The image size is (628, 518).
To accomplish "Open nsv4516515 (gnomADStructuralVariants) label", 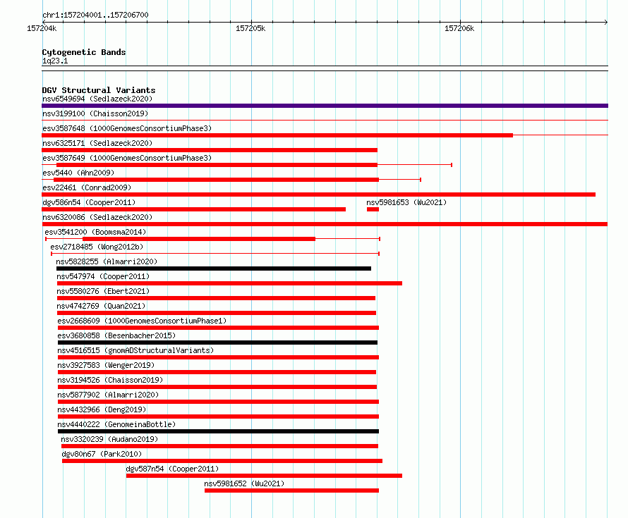I will tap(135, 350).
